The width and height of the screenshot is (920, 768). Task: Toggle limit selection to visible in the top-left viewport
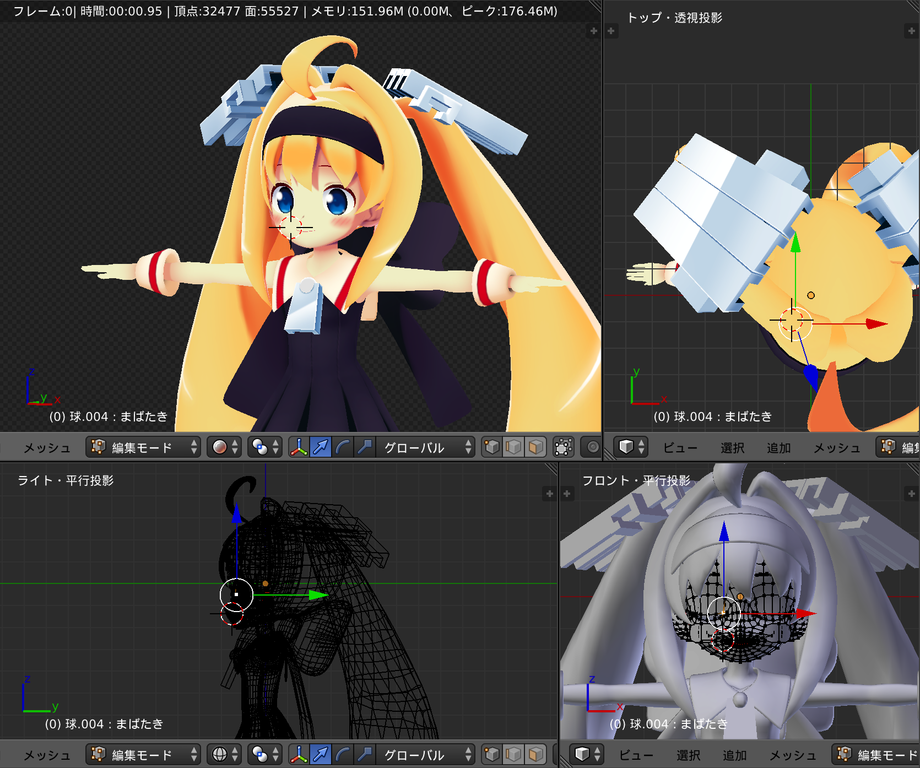563,447
